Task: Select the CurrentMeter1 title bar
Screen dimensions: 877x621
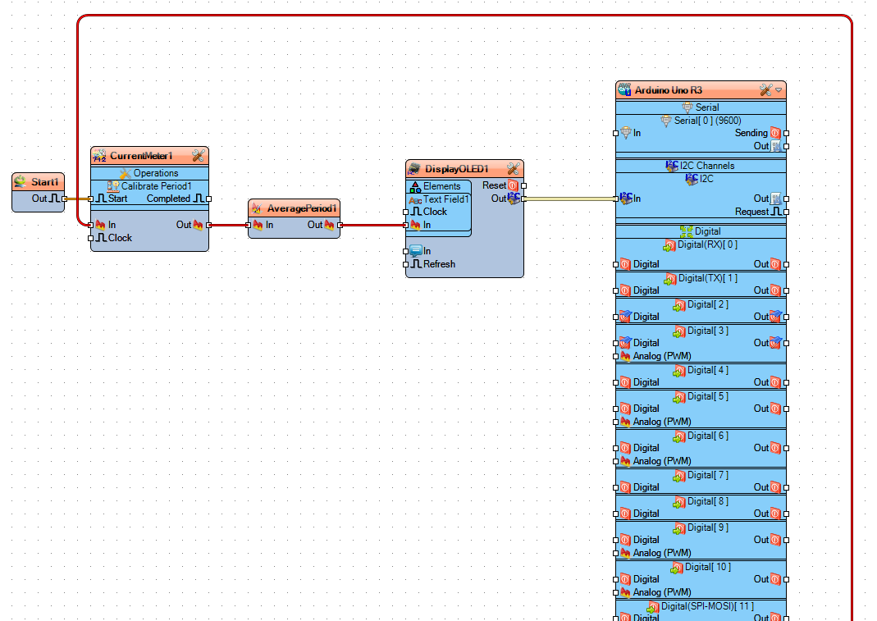Action: tap(149, 156)
